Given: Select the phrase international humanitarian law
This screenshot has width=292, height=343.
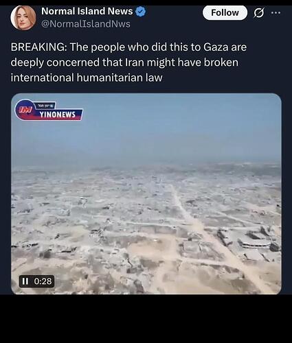Looking at the screenshot, I should coord(87,78).
